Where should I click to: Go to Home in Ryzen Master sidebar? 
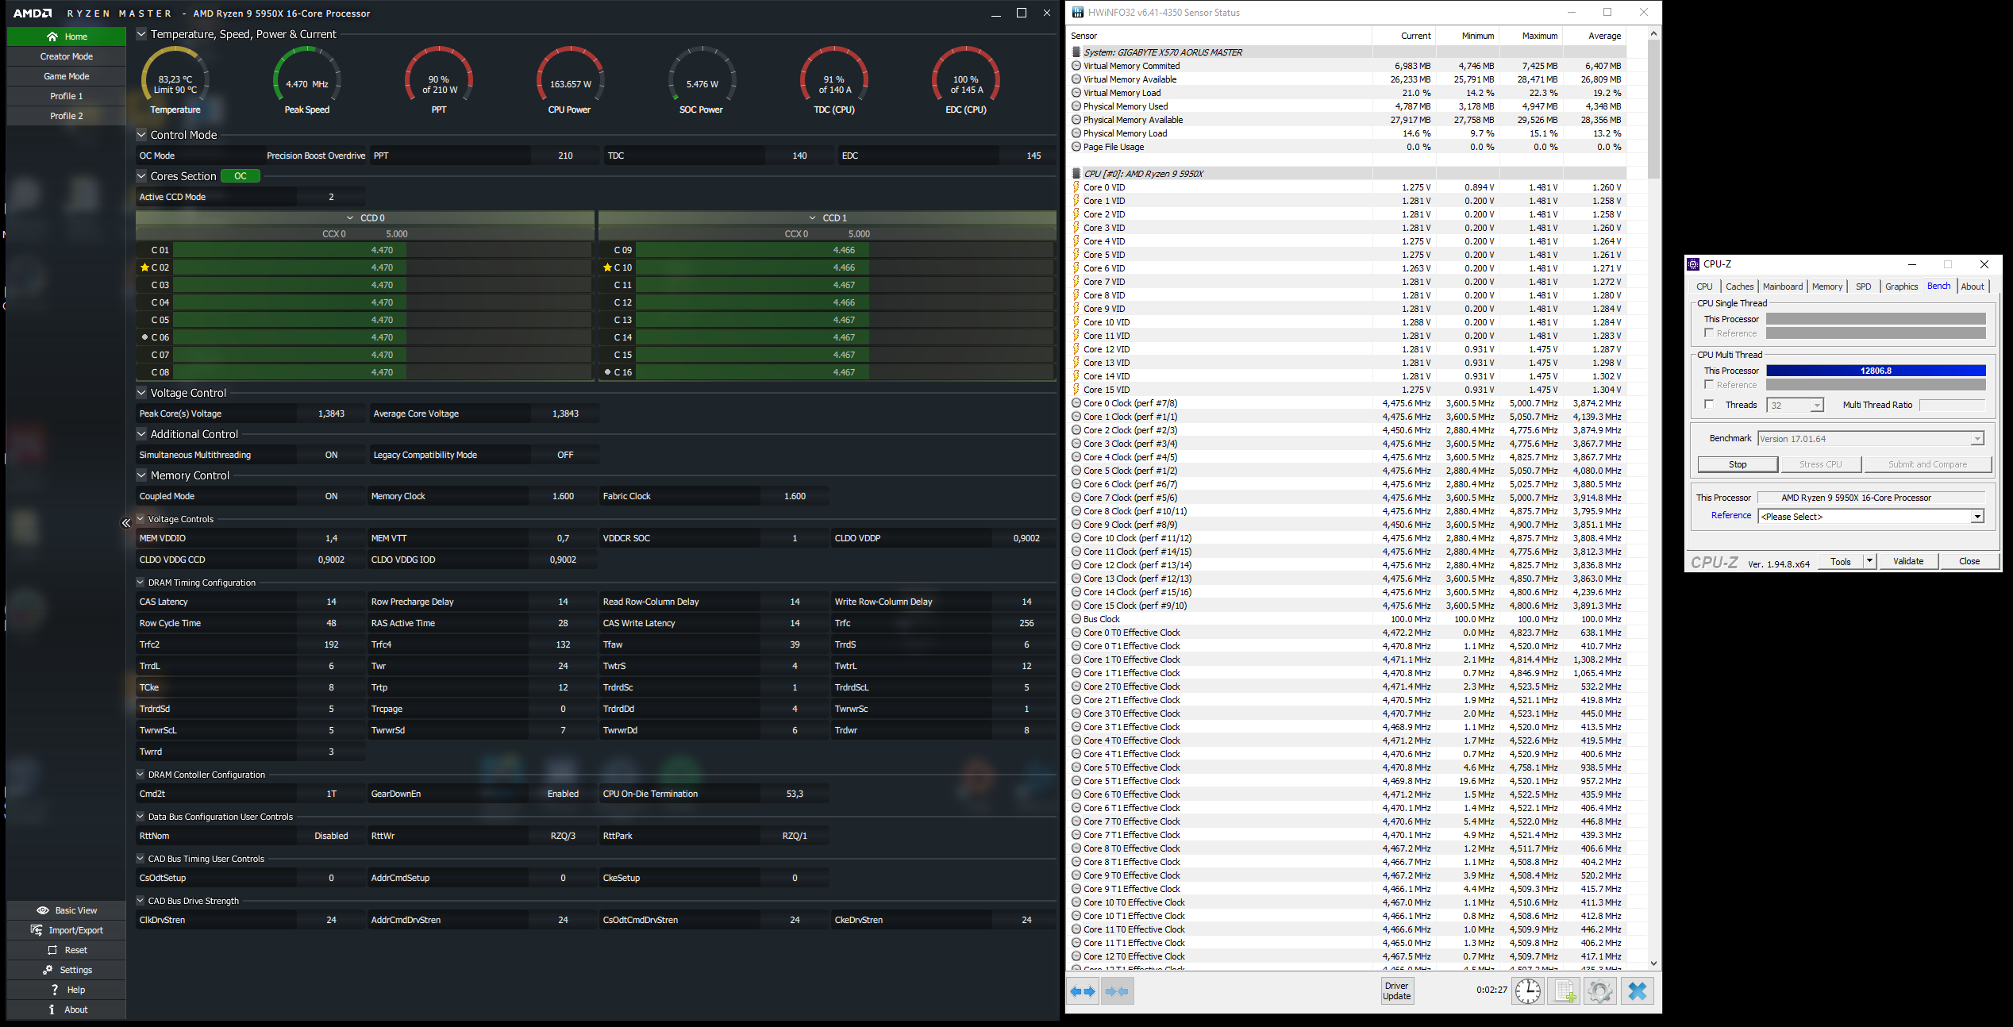[67, 37]
